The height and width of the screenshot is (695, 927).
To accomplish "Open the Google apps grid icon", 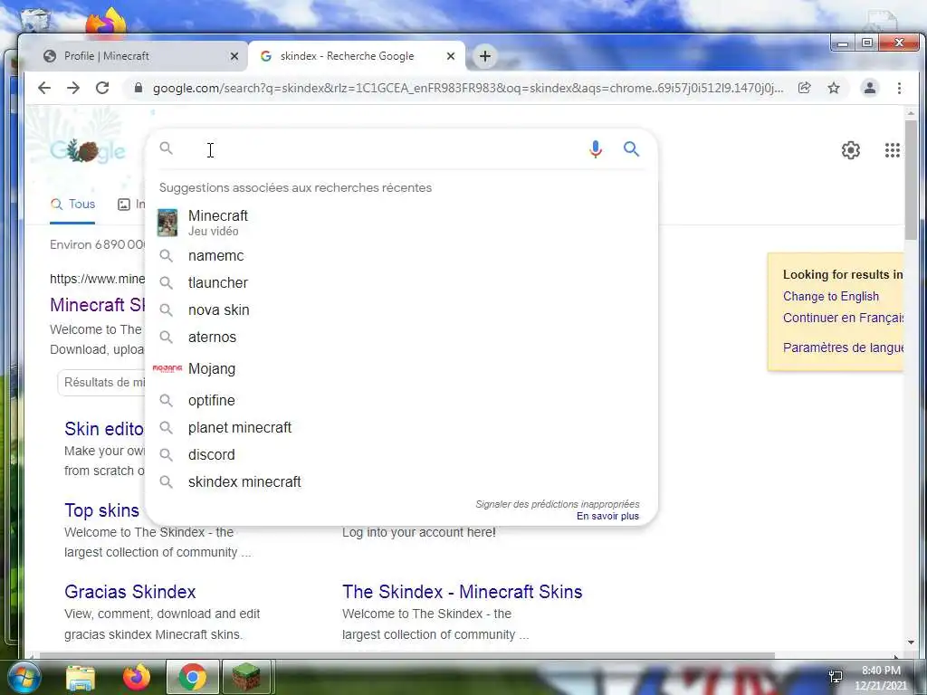I will pos(892,150).
